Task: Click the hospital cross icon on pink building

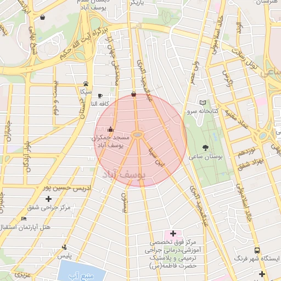Action: pos(173,234)
